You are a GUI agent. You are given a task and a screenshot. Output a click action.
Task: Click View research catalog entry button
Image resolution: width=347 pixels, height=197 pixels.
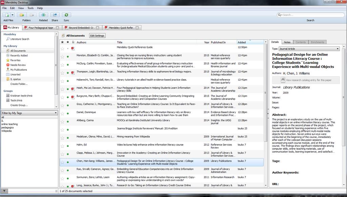click(x=306, y=80)
